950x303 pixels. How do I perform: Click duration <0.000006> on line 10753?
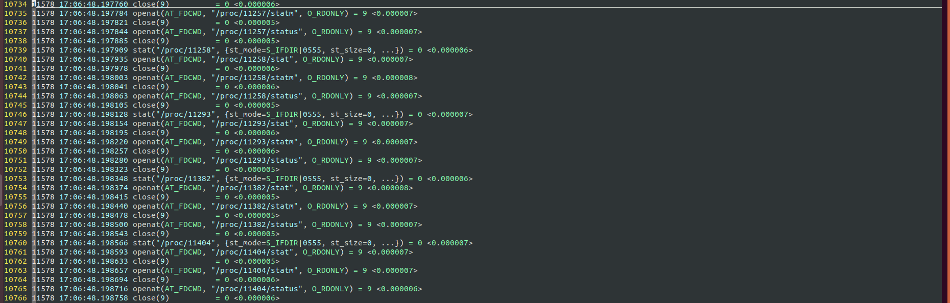(x=450, y=179)
